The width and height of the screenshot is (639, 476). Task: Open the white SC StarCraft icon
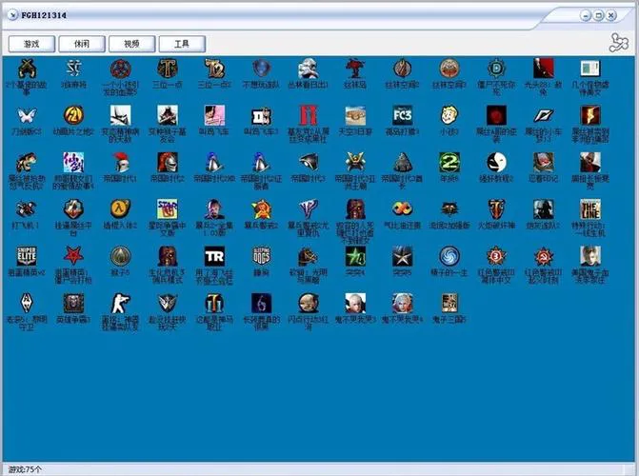[x=73, y=69]
